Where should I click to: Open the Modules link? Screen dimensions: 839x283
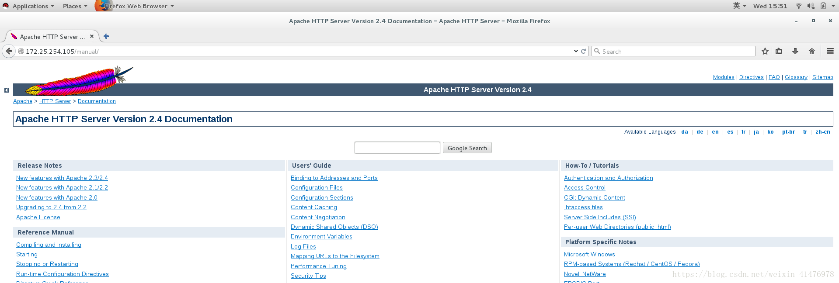click(x=724, y=77)
